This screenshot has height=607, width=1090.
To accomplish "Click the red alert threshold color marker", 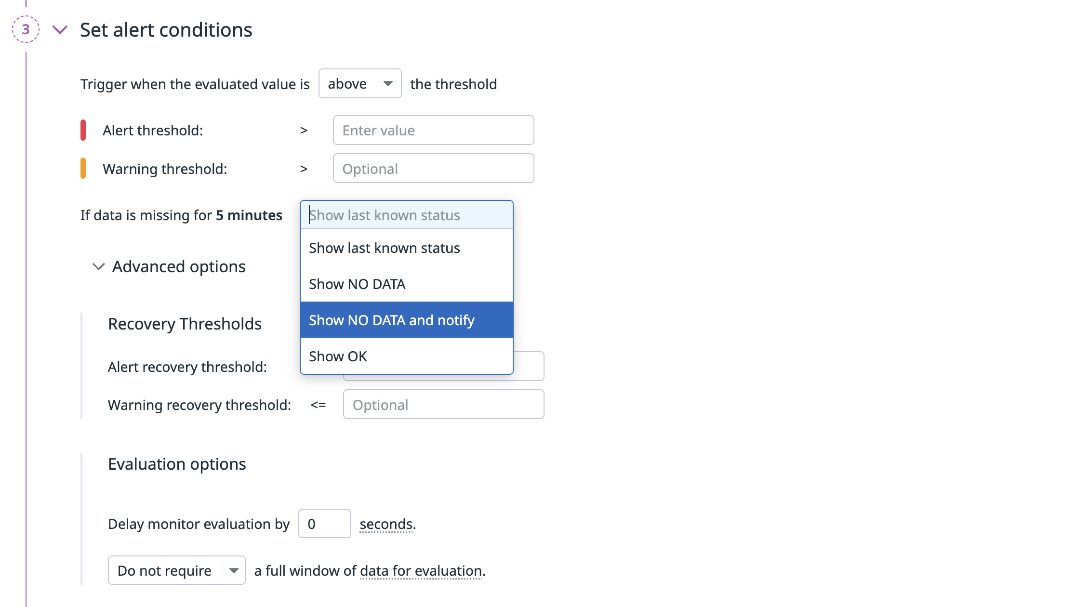I will click(83, 130).
